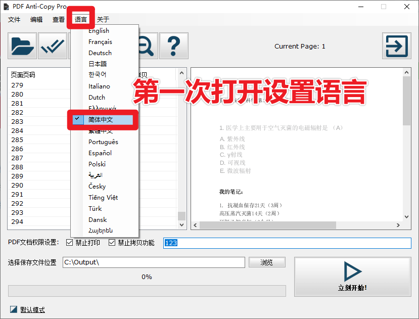Open the 文件 menu

[14, 20]
